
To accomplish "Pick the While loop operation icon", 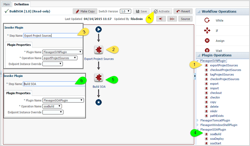I will coord(207,20).
